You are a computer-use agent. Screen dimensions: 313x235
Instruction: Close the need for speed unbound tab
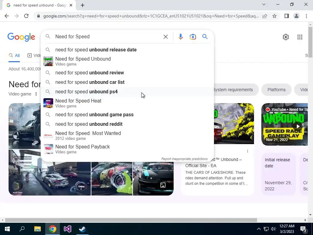71,6
